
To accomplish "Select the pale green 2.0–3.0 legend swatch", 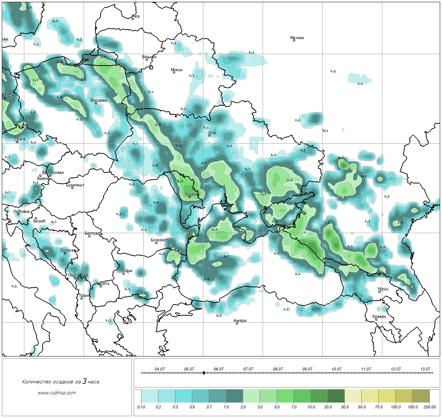I will click(x=251, y=397).
